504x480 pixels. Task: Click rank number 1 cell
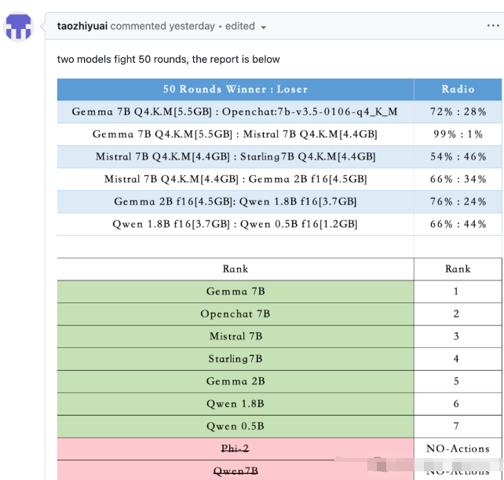point(458,291)
